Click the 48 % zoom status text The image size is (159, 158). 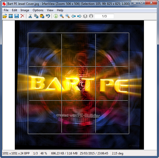[x=44, y=153]
